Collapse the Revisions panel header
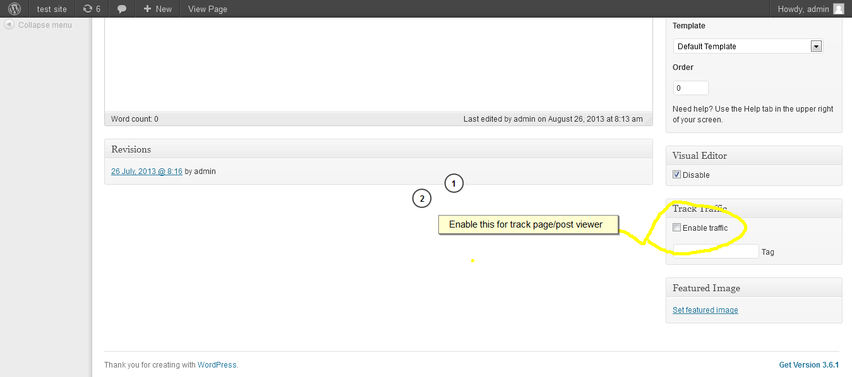This screenshot has width=852, height=377. point(378,149)
